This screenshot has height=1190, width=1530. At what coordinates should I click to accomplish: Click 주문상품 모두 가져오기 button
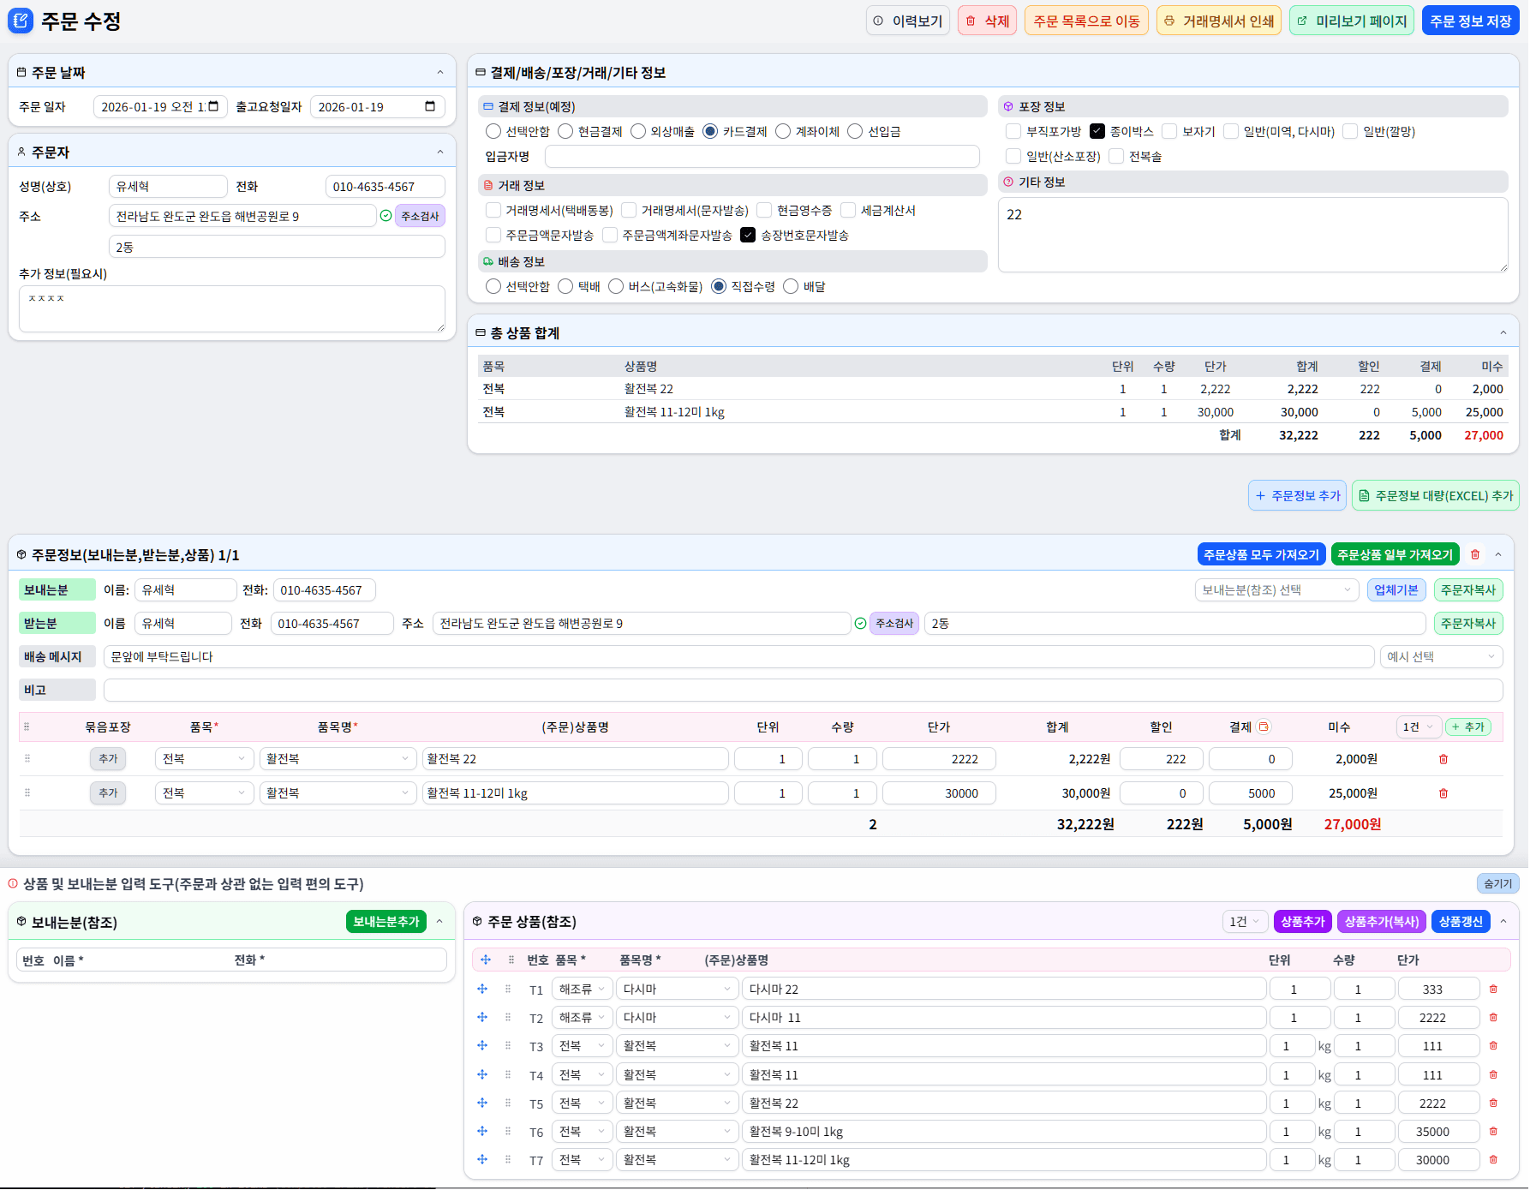tap(1261, 555)
